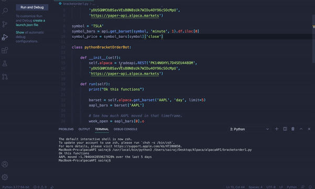Click the print("Ok this functions") line
Image resolution: width=315 pixels, height=189 pixels.
[x=117, y=89]
